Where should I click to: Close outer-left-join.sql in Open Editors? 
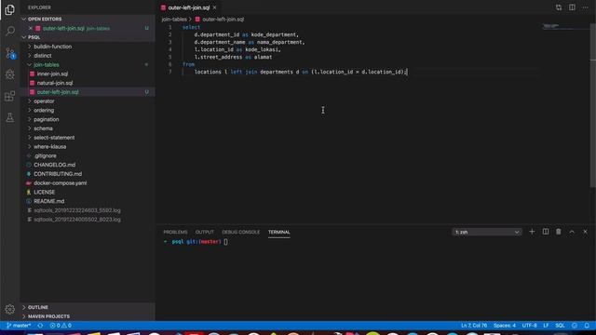[31, 28]
